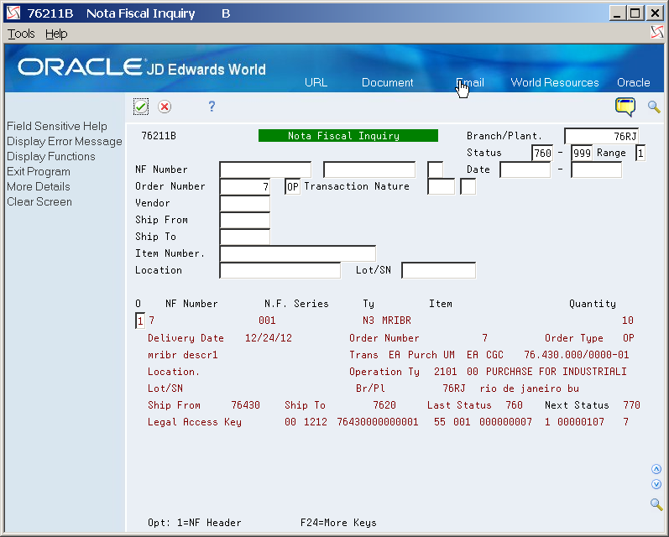669x537 pixels.
Task: Click the option field on NF row 7
Action: pos(140,321)
